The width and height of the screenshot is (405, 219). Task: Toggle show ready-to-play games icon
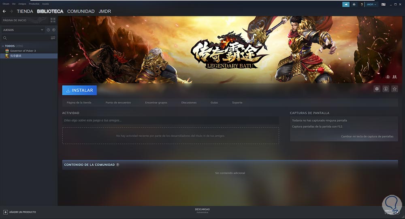(54, 30)
